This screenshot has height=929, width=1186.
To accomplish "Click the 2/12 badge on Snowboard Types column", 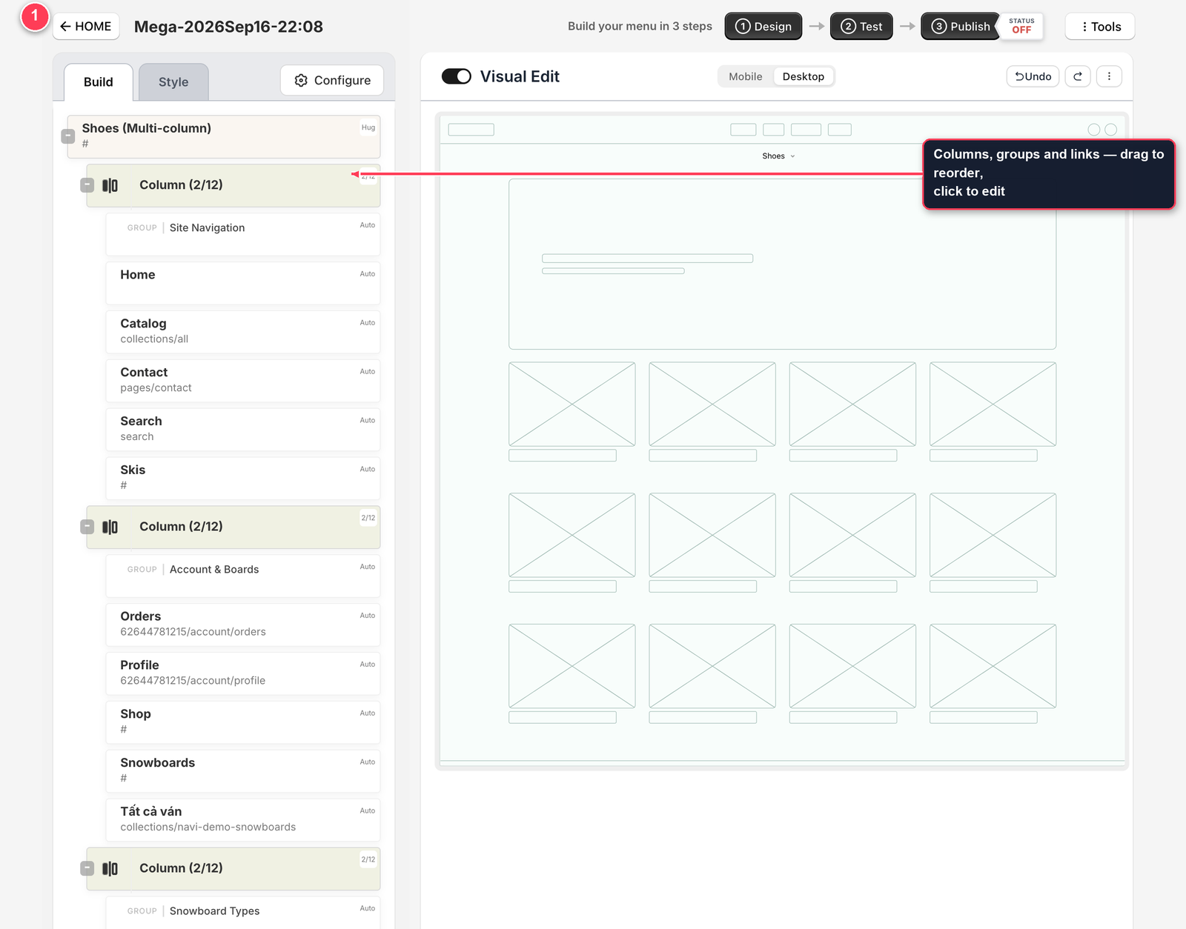I will coord(368,859).
